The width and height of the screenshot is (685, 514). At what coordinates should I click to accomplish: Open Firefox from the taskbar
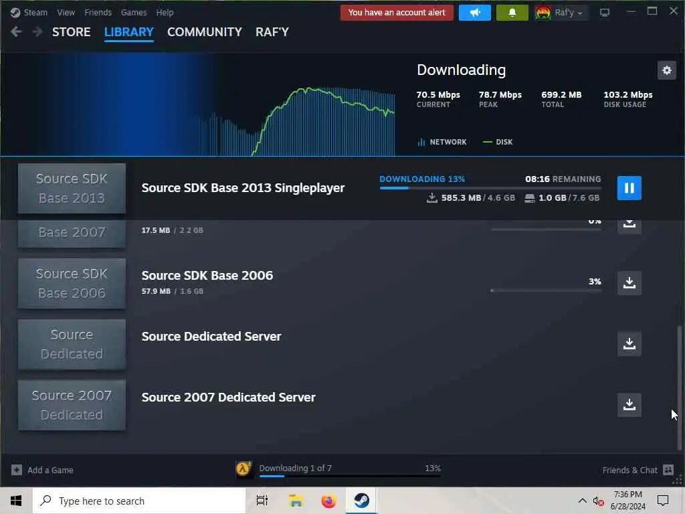(328, 501)
